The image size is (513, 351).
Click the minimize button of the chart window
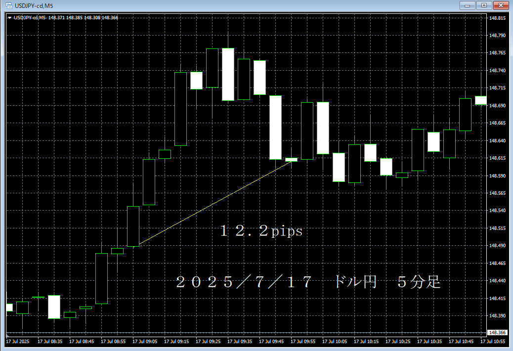tap(467, 5)
